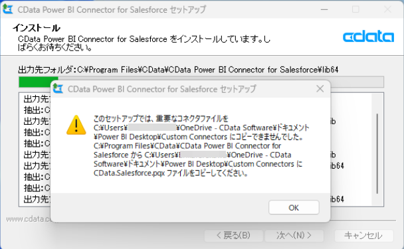Click the CData logo in the header
The image size is (404, 249).
pyautogui.click(x=368, y=37)
